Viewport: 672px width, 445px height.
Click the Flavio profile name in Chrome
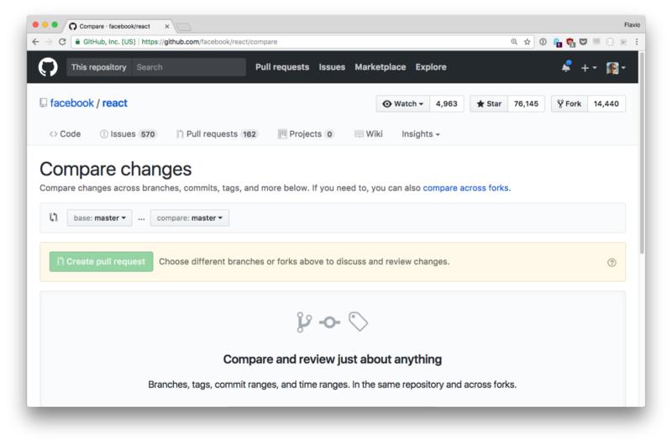click(632, 25)
